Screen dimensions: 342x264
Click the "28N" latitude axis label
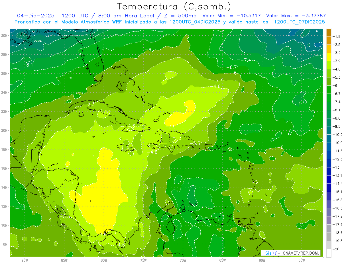coord(4,54)
